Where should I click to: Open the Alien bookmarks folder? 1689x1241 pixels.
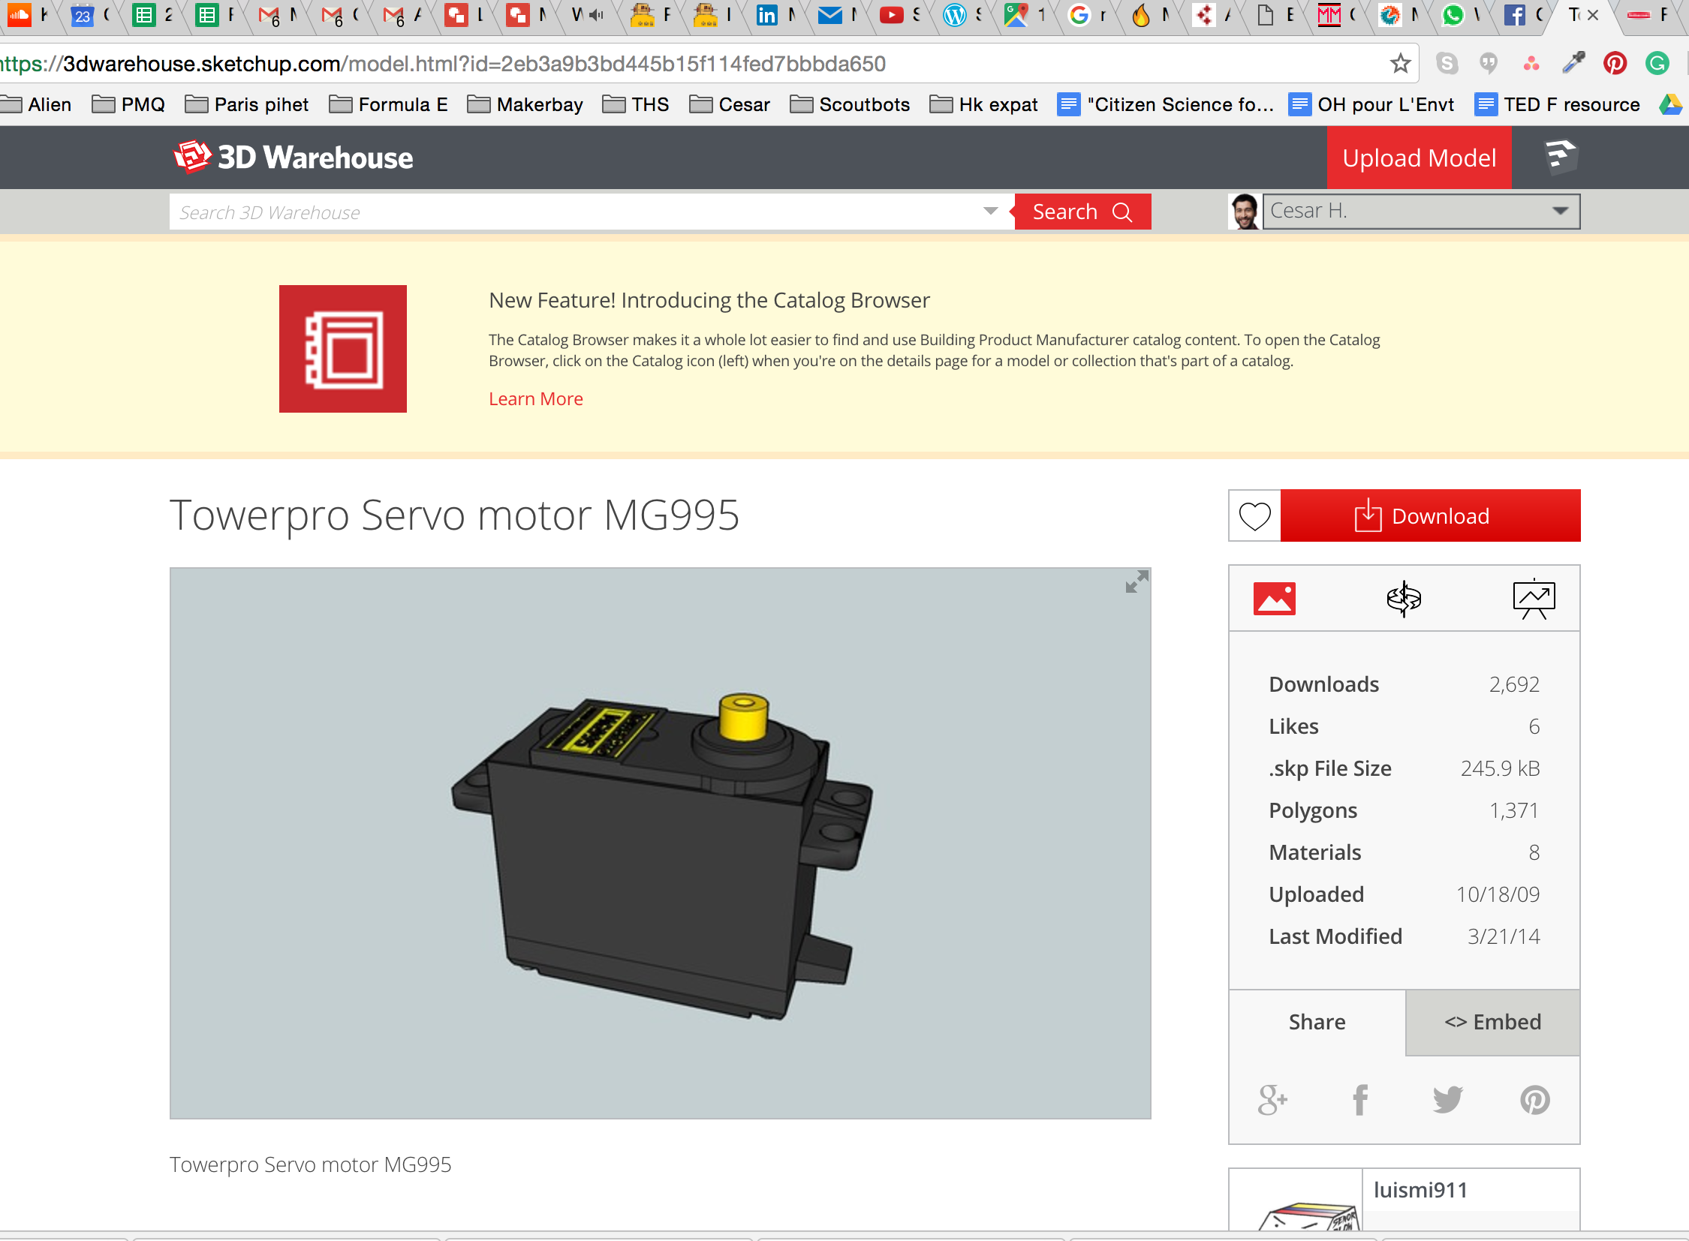pyautogui.click(x=36, y=104)
